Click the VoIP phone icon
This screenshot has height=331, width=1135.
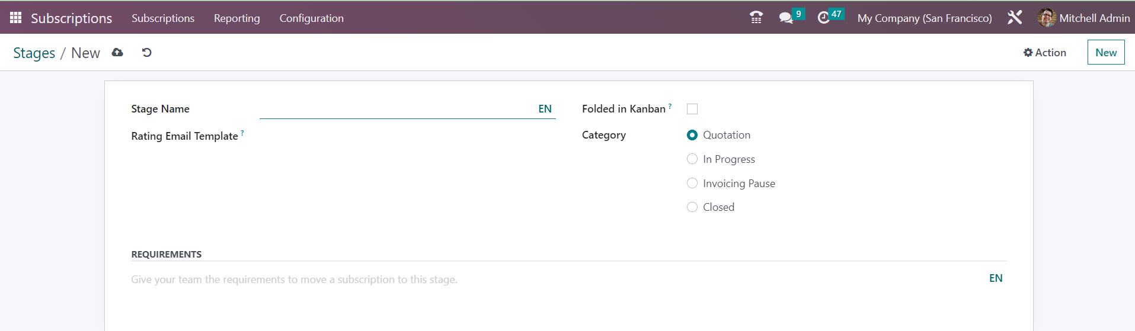coord(756,18)
